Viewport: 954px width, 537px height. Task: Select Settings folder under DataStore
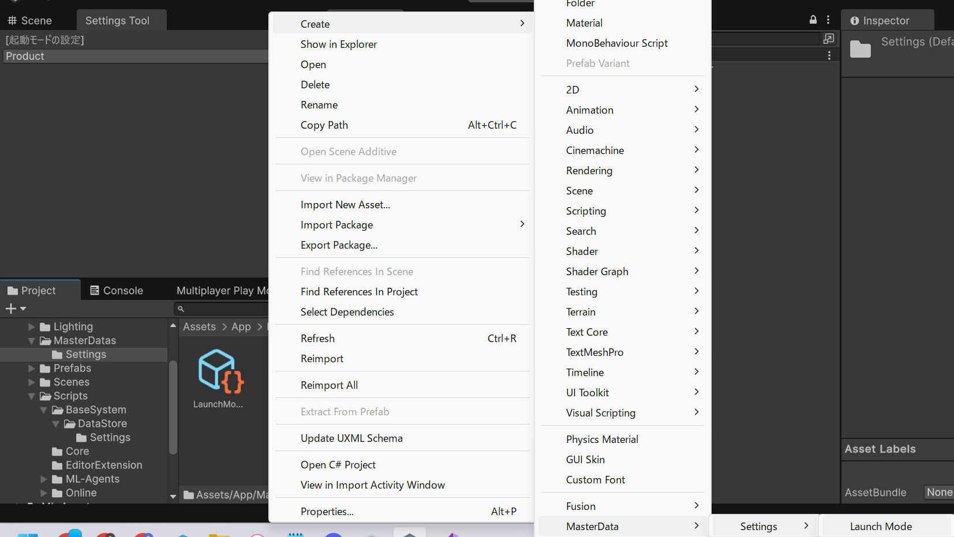coord(103,437)
